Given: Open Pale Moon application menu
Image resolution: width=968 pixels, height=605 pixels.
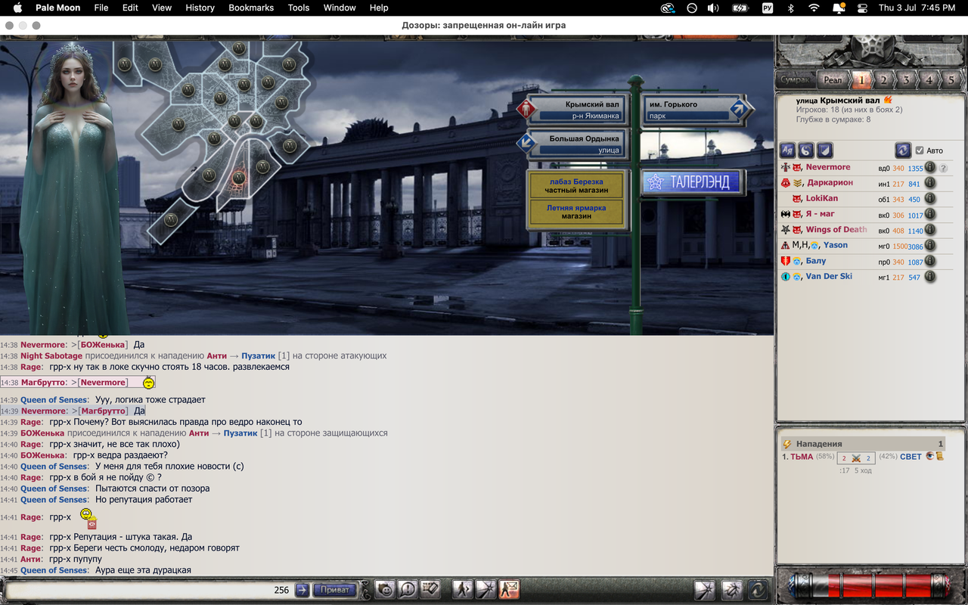Looking at the screenshot, I should point(58,8).
